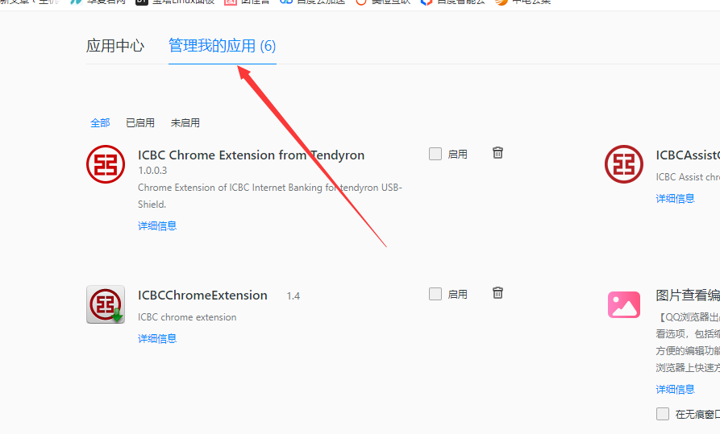
Task: Open 详细信息 for the image viewer extension
Action: click(675, 390)
